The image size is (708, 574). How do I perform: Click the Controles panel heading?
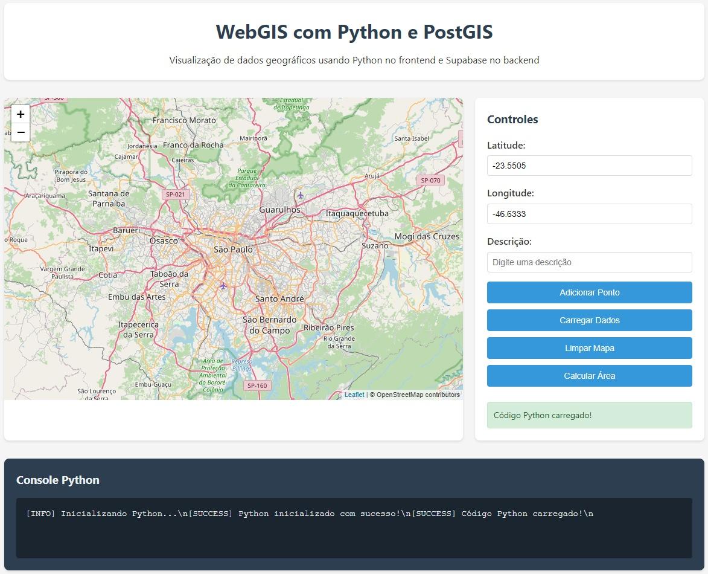(512, 119)
